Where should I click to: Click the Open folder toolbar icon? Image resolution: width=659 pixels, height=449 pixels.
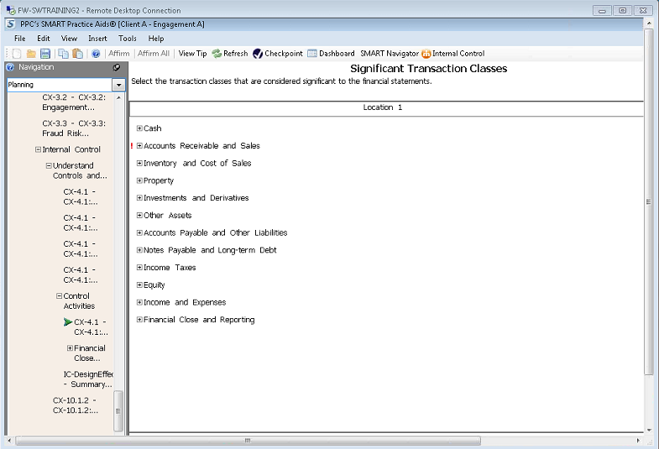click(x=31, y=54)
